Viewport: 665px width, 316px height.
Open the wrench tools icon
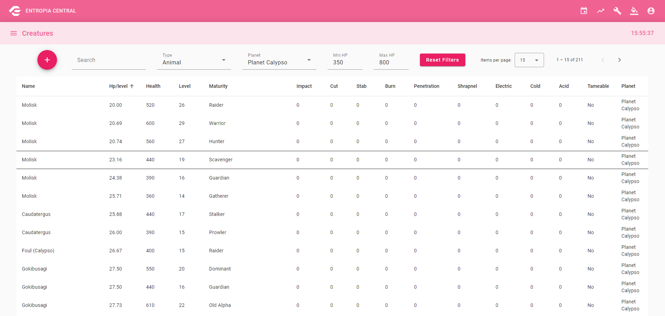(617, 11)
